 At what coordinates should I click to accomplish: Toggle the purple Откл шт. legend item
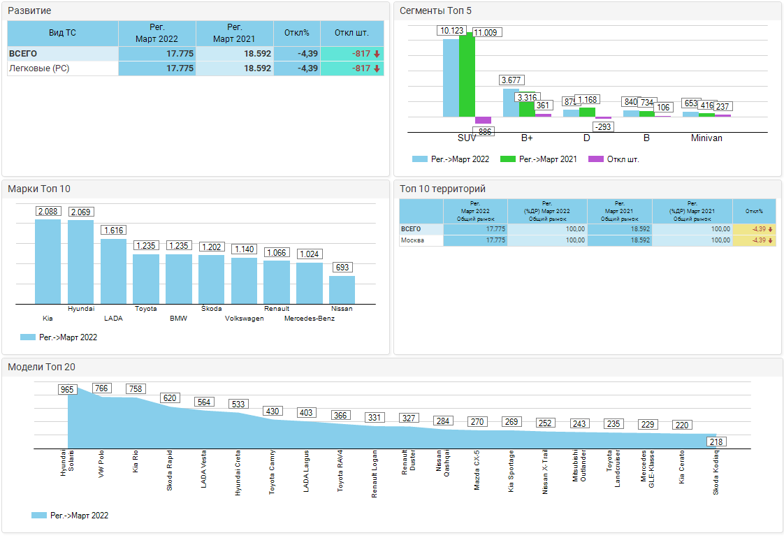pyautogui.click(x=614, y=159)
